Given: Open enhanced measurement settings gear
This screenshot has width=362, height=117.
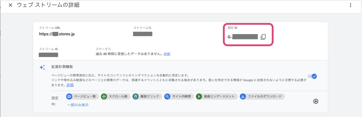Looking at the screenshot, I should click(316, 101).
